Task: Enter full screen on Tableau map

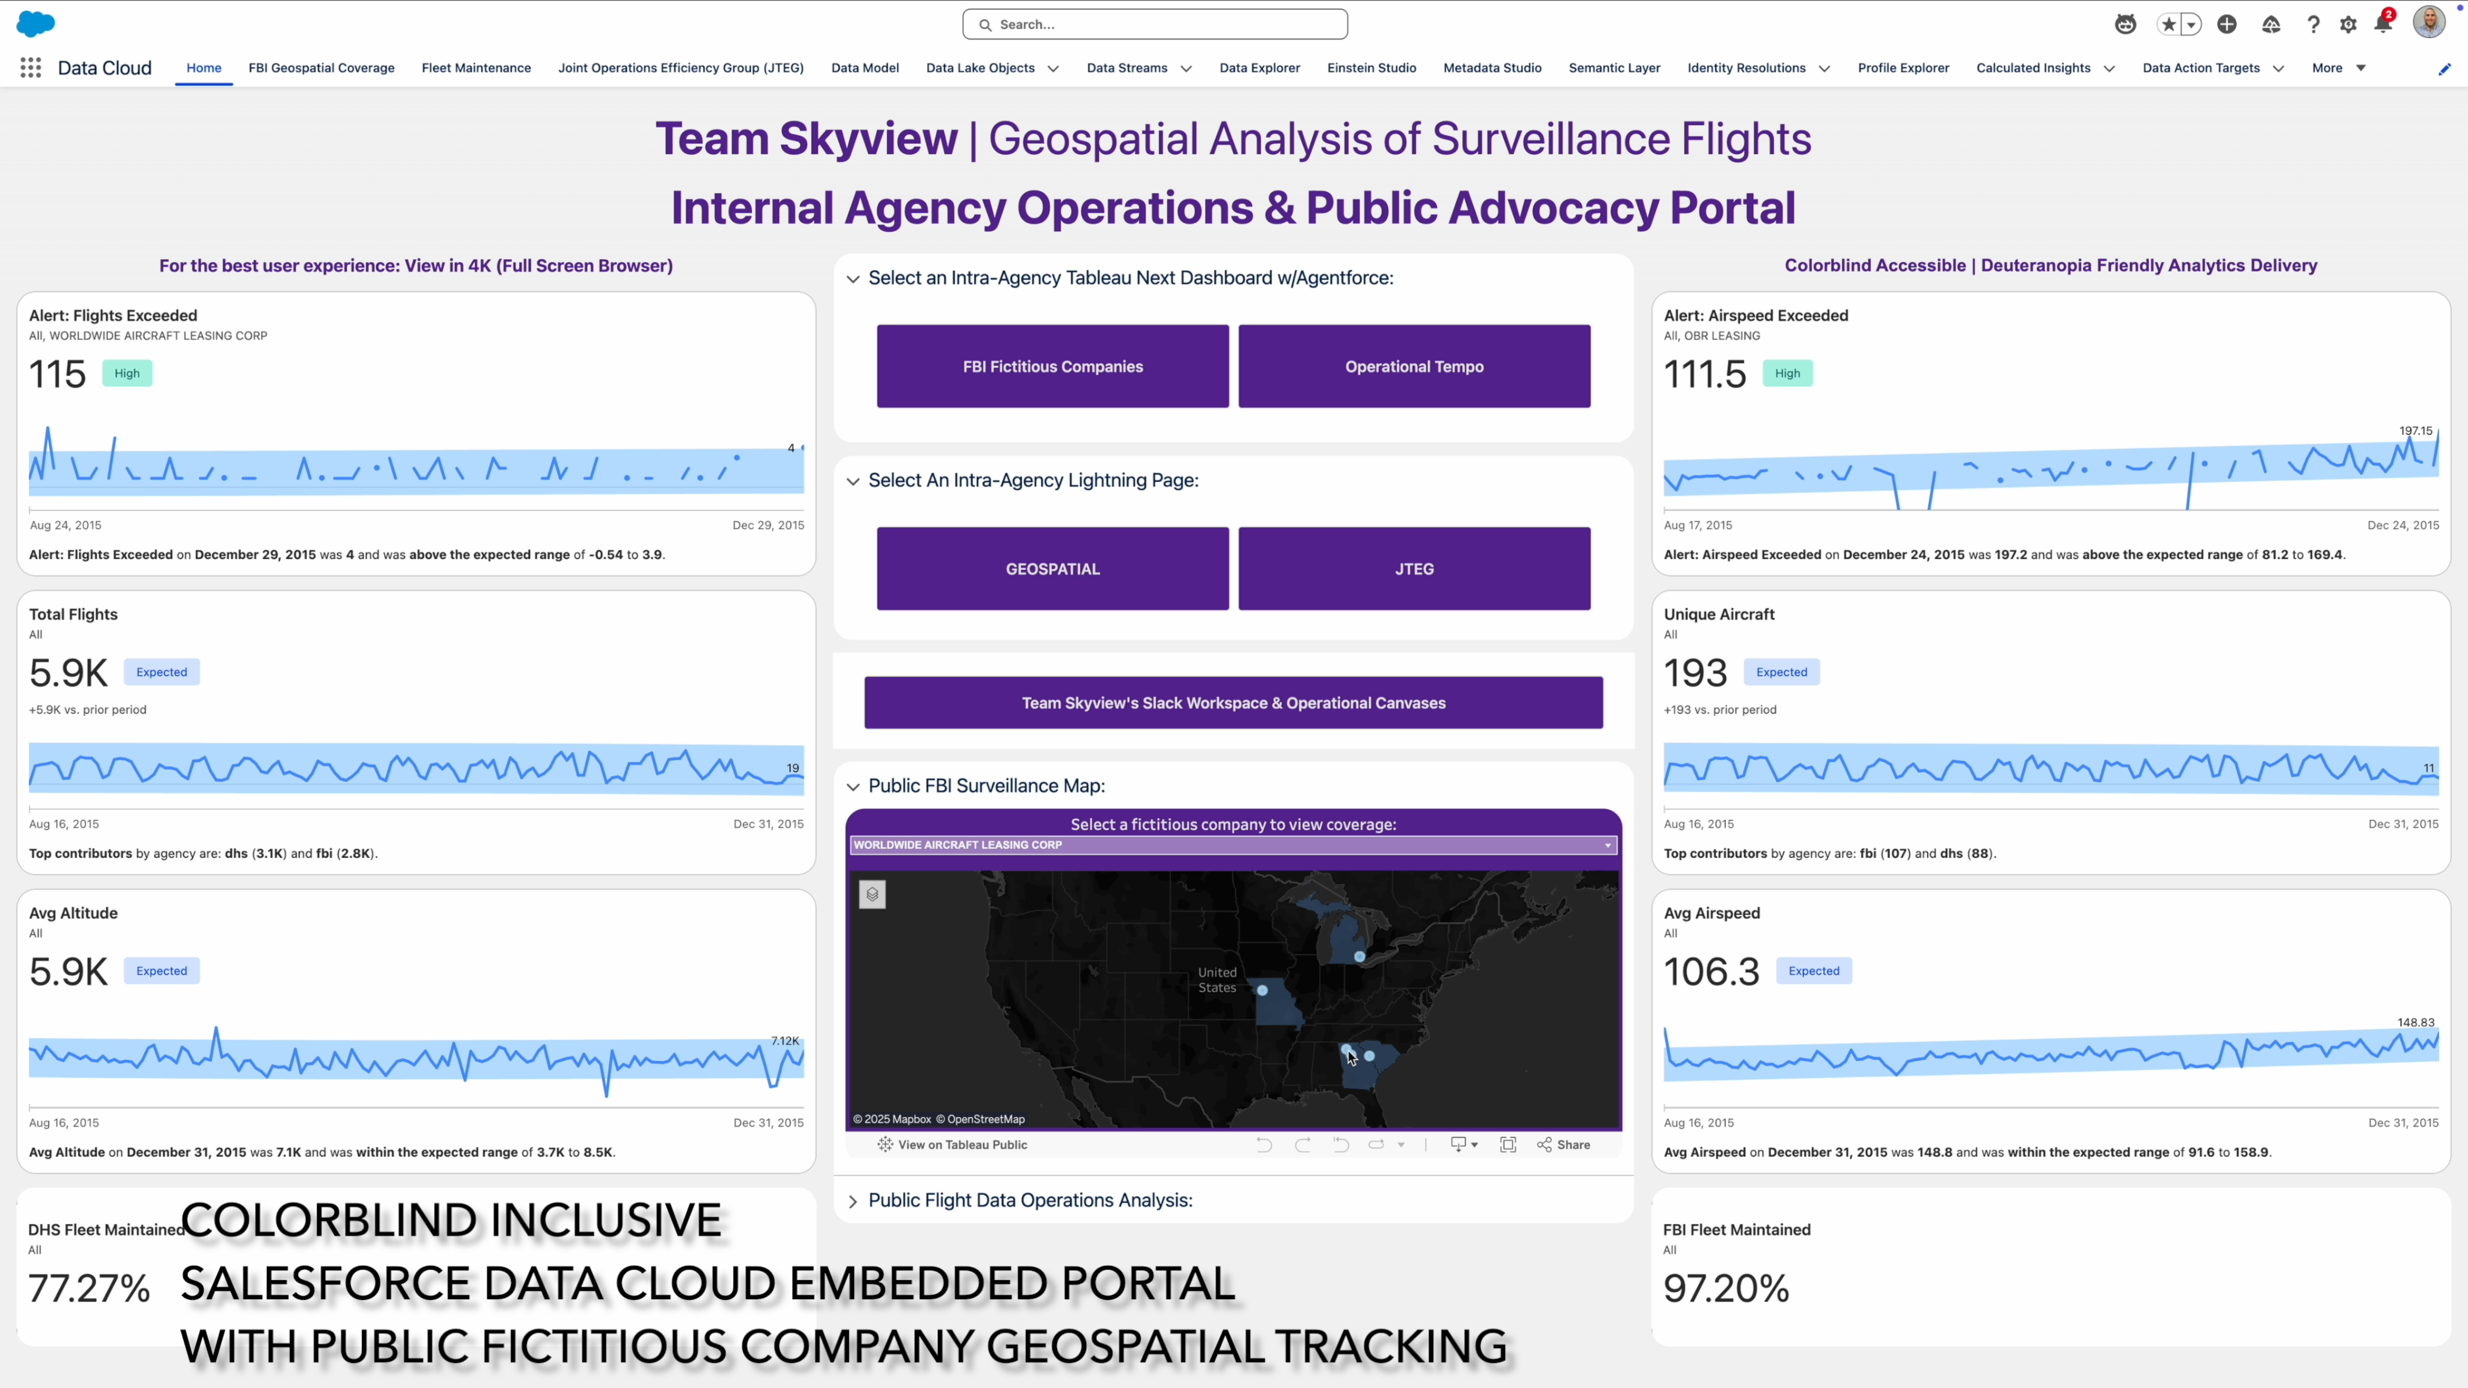Action: [x=1508, y=1145]
